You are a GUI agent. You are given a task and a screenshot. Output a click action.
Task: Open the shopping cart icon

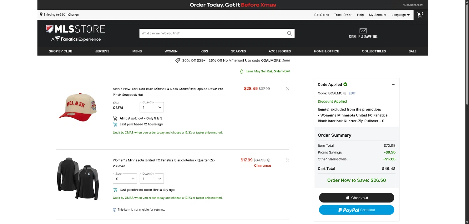[x=420, y=15]
